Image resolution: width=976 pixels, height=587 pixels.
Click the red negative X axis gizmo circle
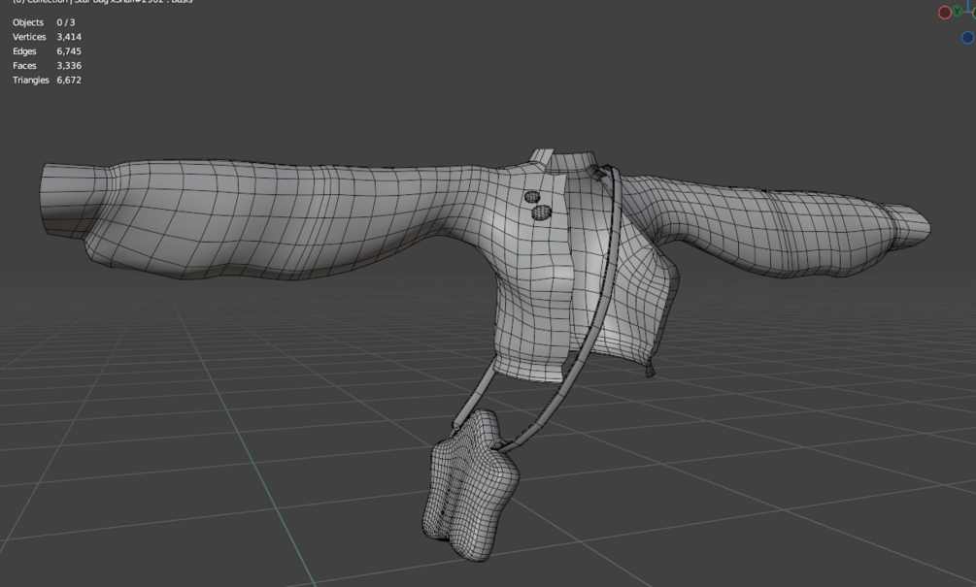[x=944, y=13]
